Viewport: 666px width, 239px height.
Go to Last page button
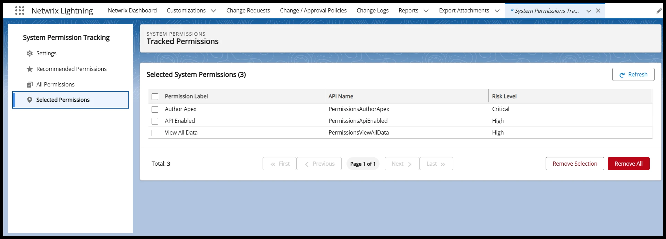(x=436, y=164)
